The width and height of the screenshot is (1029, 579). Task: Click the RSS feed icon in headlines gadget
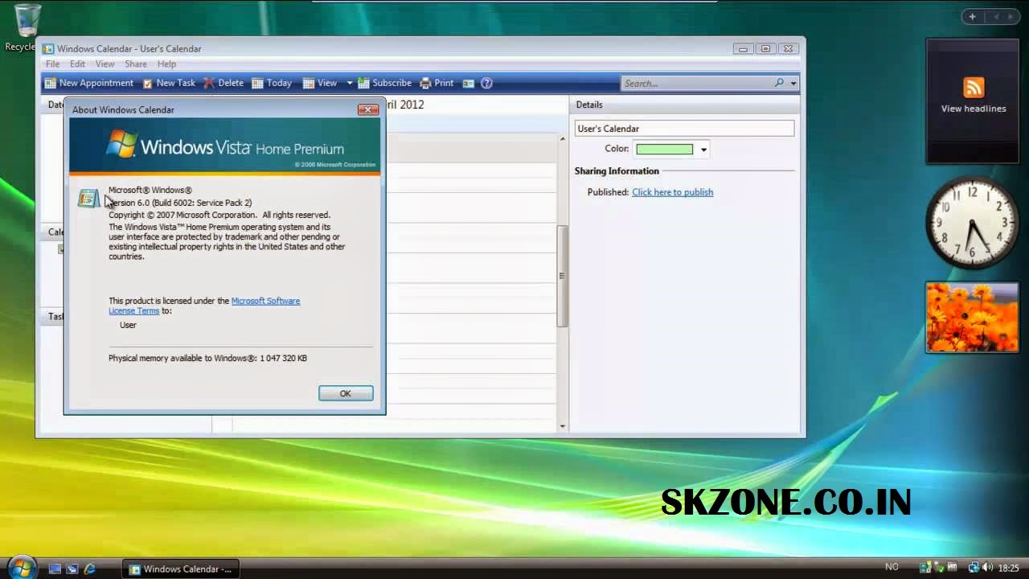(974, 88)
